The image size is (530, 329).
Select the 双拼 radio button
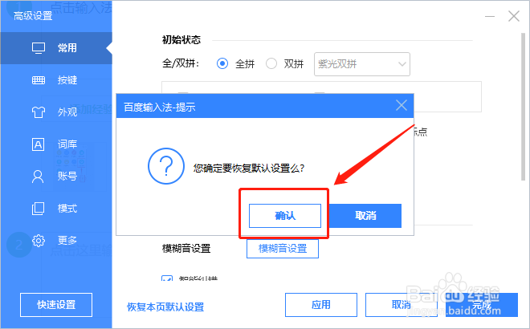[271, 63]
